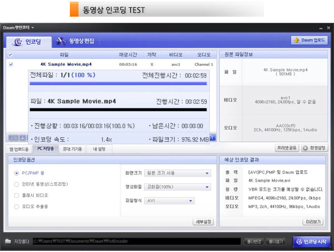Select the 플래시 비디오 radio option

point(16,195)
